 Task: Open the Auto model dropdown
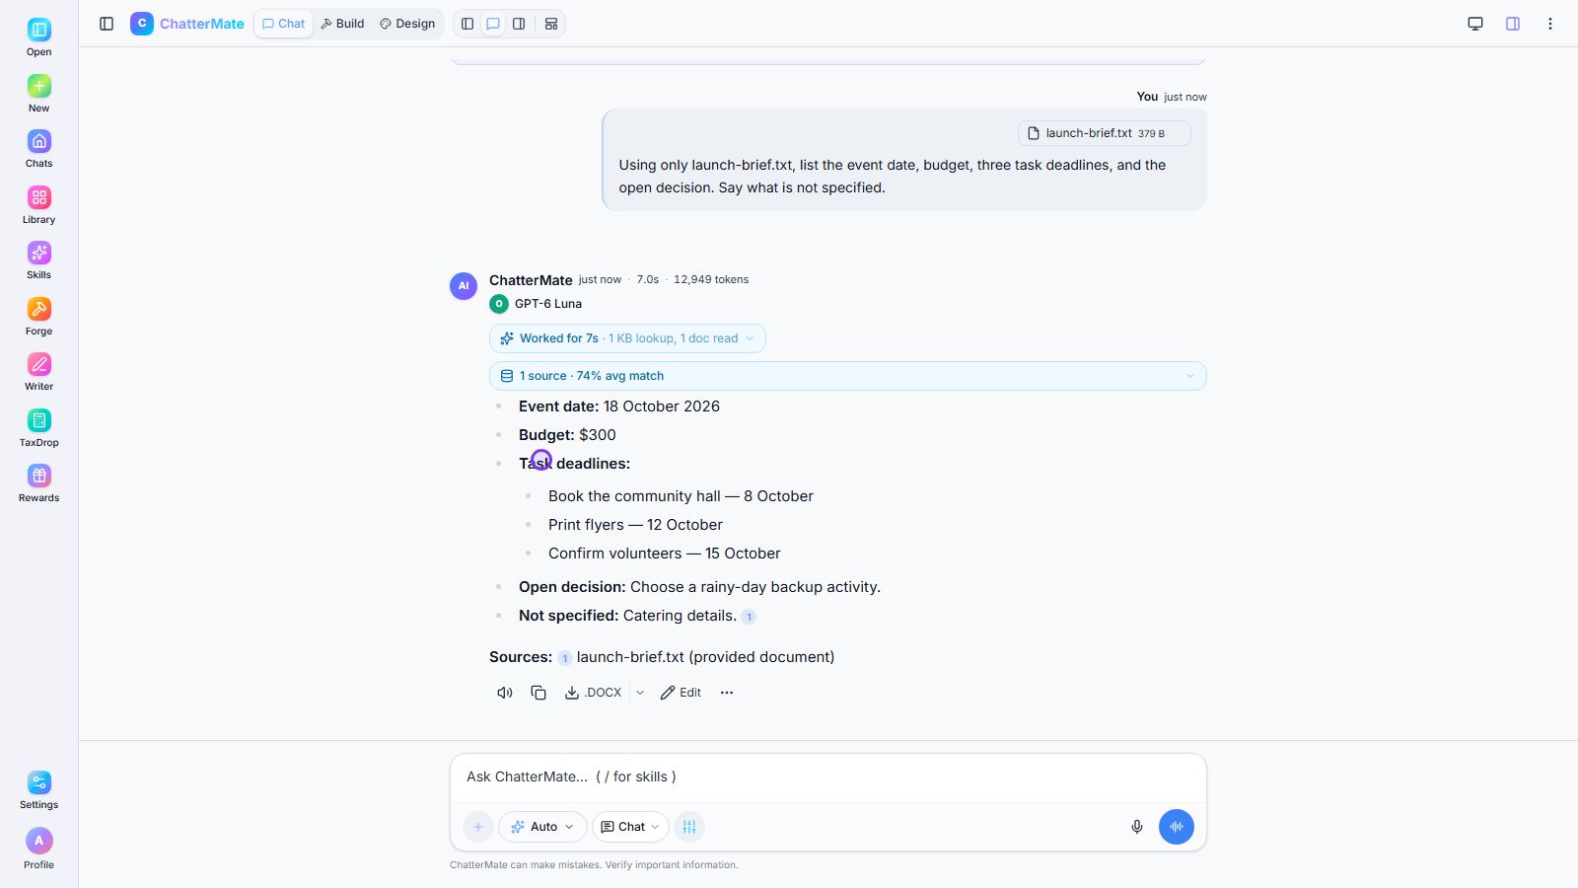coord(542,827)
